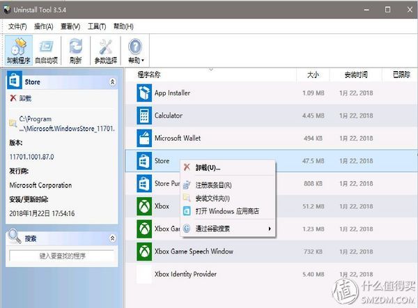Open the 帮助(H) menu in menu bar
The height and width of the screenshot is (308, 418).
tap(123, 26)
